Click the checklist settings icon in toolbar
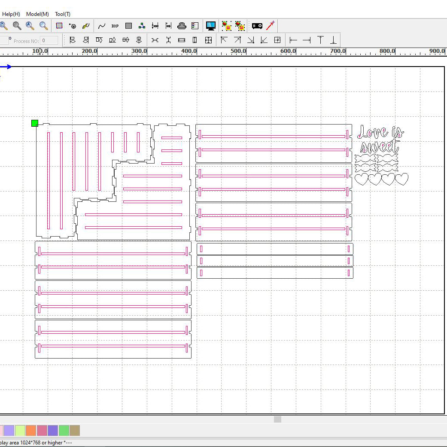This screenshot has width=447, height=447. [x=195, y=26]
